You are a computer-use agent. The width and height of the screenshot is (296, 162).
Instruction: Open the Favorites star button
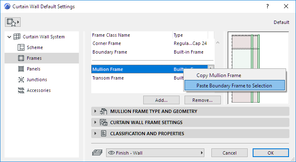pyautogui.click(x=13, y=22)
